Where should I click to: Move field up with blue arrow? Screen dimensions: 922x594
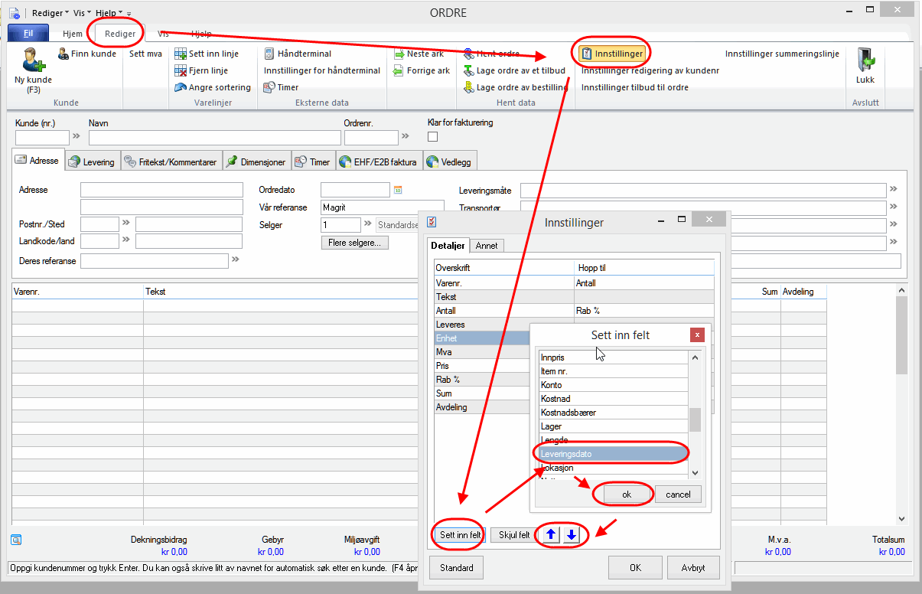click(x=550, y=535)
